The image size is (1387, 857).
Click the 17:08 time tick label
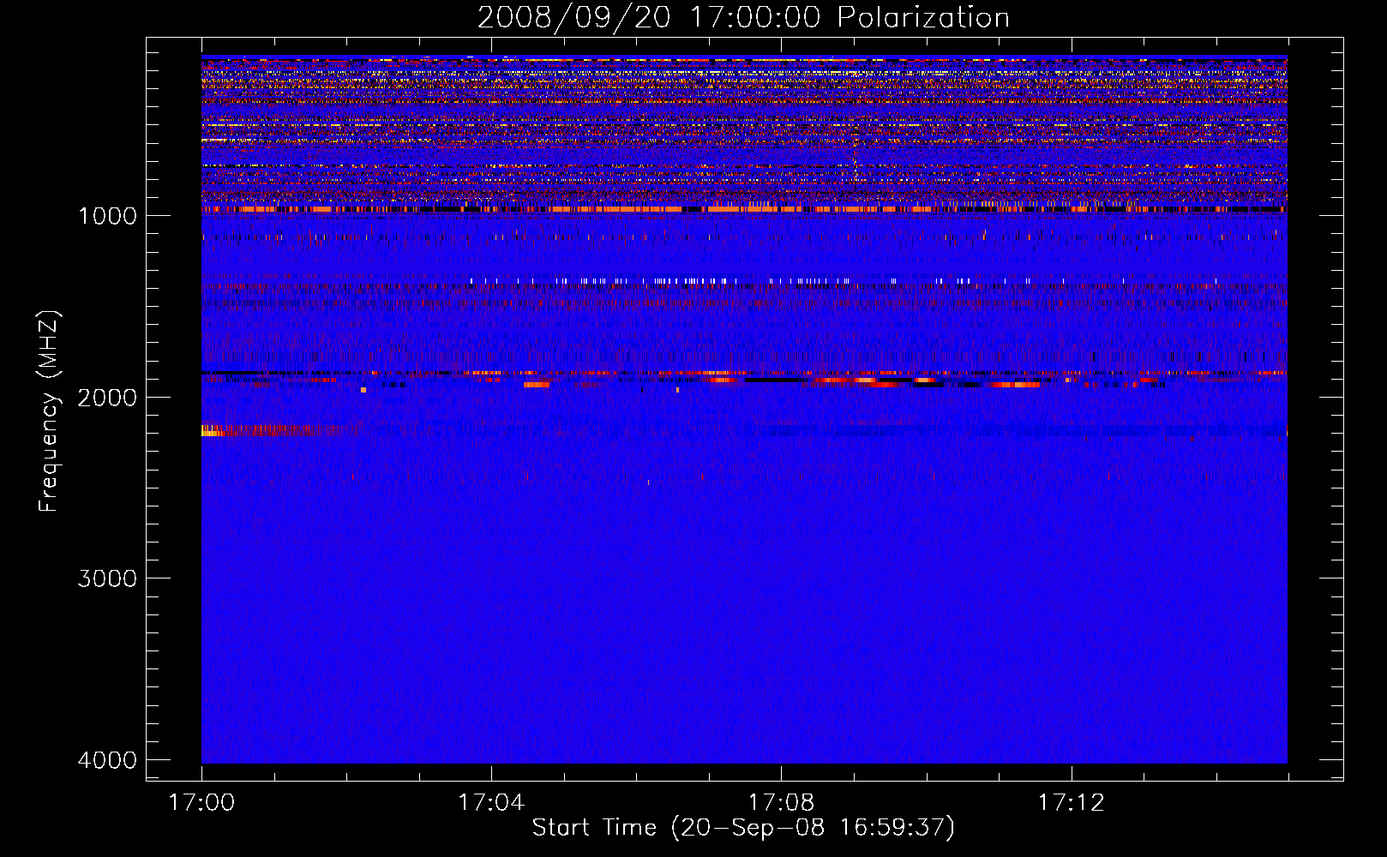point(781,803)
